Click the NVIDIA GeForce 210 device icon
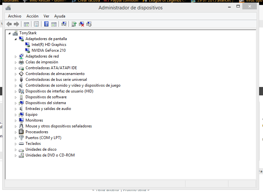Screen dimensions: 263x194 click(27, 50)
